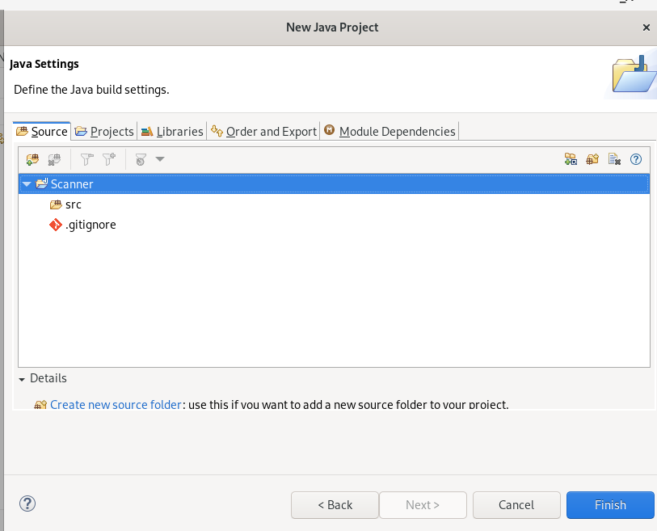Open the dropdown arrow beside the configure icon

click(x=160, y=159)
